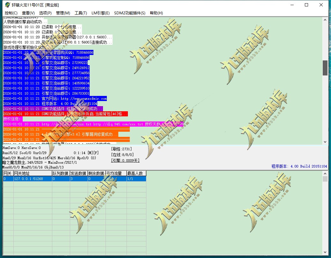The image size is (331, 258).
Task: Click the 平均流量 column header
Action: (116, 173)
